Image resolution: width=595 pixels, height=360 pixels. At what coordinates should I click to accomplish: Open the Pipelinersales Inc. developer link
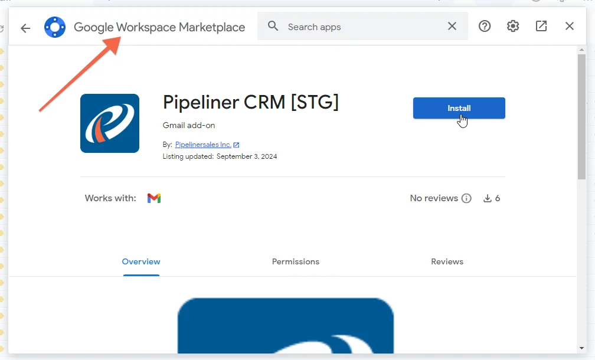pos(203,145)
